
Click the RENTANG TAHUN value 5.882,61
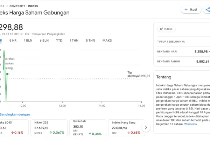203,62
